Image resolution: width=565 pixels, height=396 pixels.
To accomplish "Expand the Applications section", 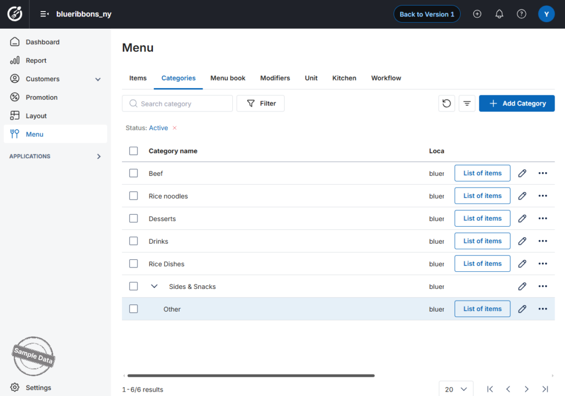I will coord(99,157).
